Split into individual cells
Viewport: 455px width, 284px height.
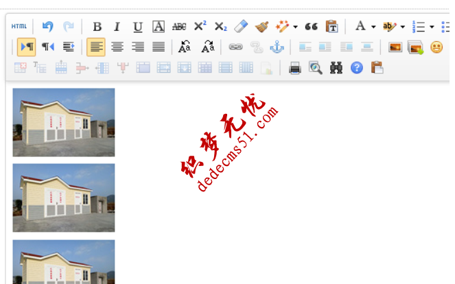(x=205, y=68)
